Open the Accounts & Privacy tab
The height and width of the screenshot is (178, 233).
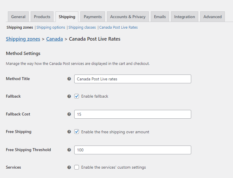(x=128, y=17)
